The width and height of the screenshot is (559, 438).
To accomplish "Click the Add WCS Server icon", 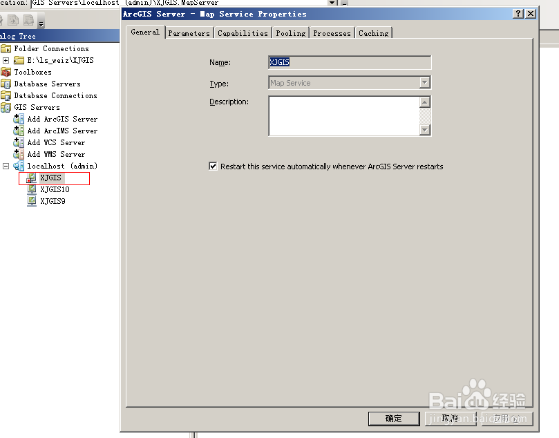I will pyautogui.click(x=19, y=142).
